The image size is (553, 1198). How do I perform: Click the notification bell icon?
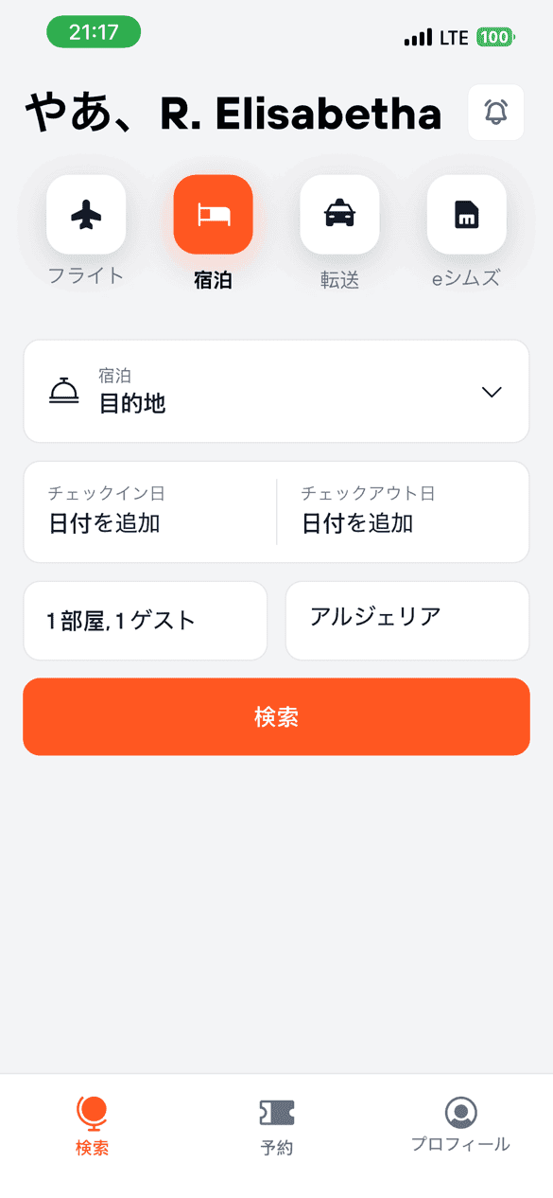click(495, 112)
